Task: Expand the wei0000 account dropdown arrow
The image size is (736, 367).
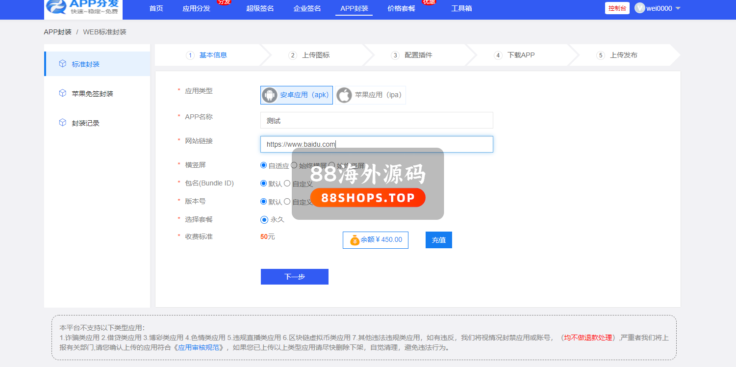Action: coord(678,8)
